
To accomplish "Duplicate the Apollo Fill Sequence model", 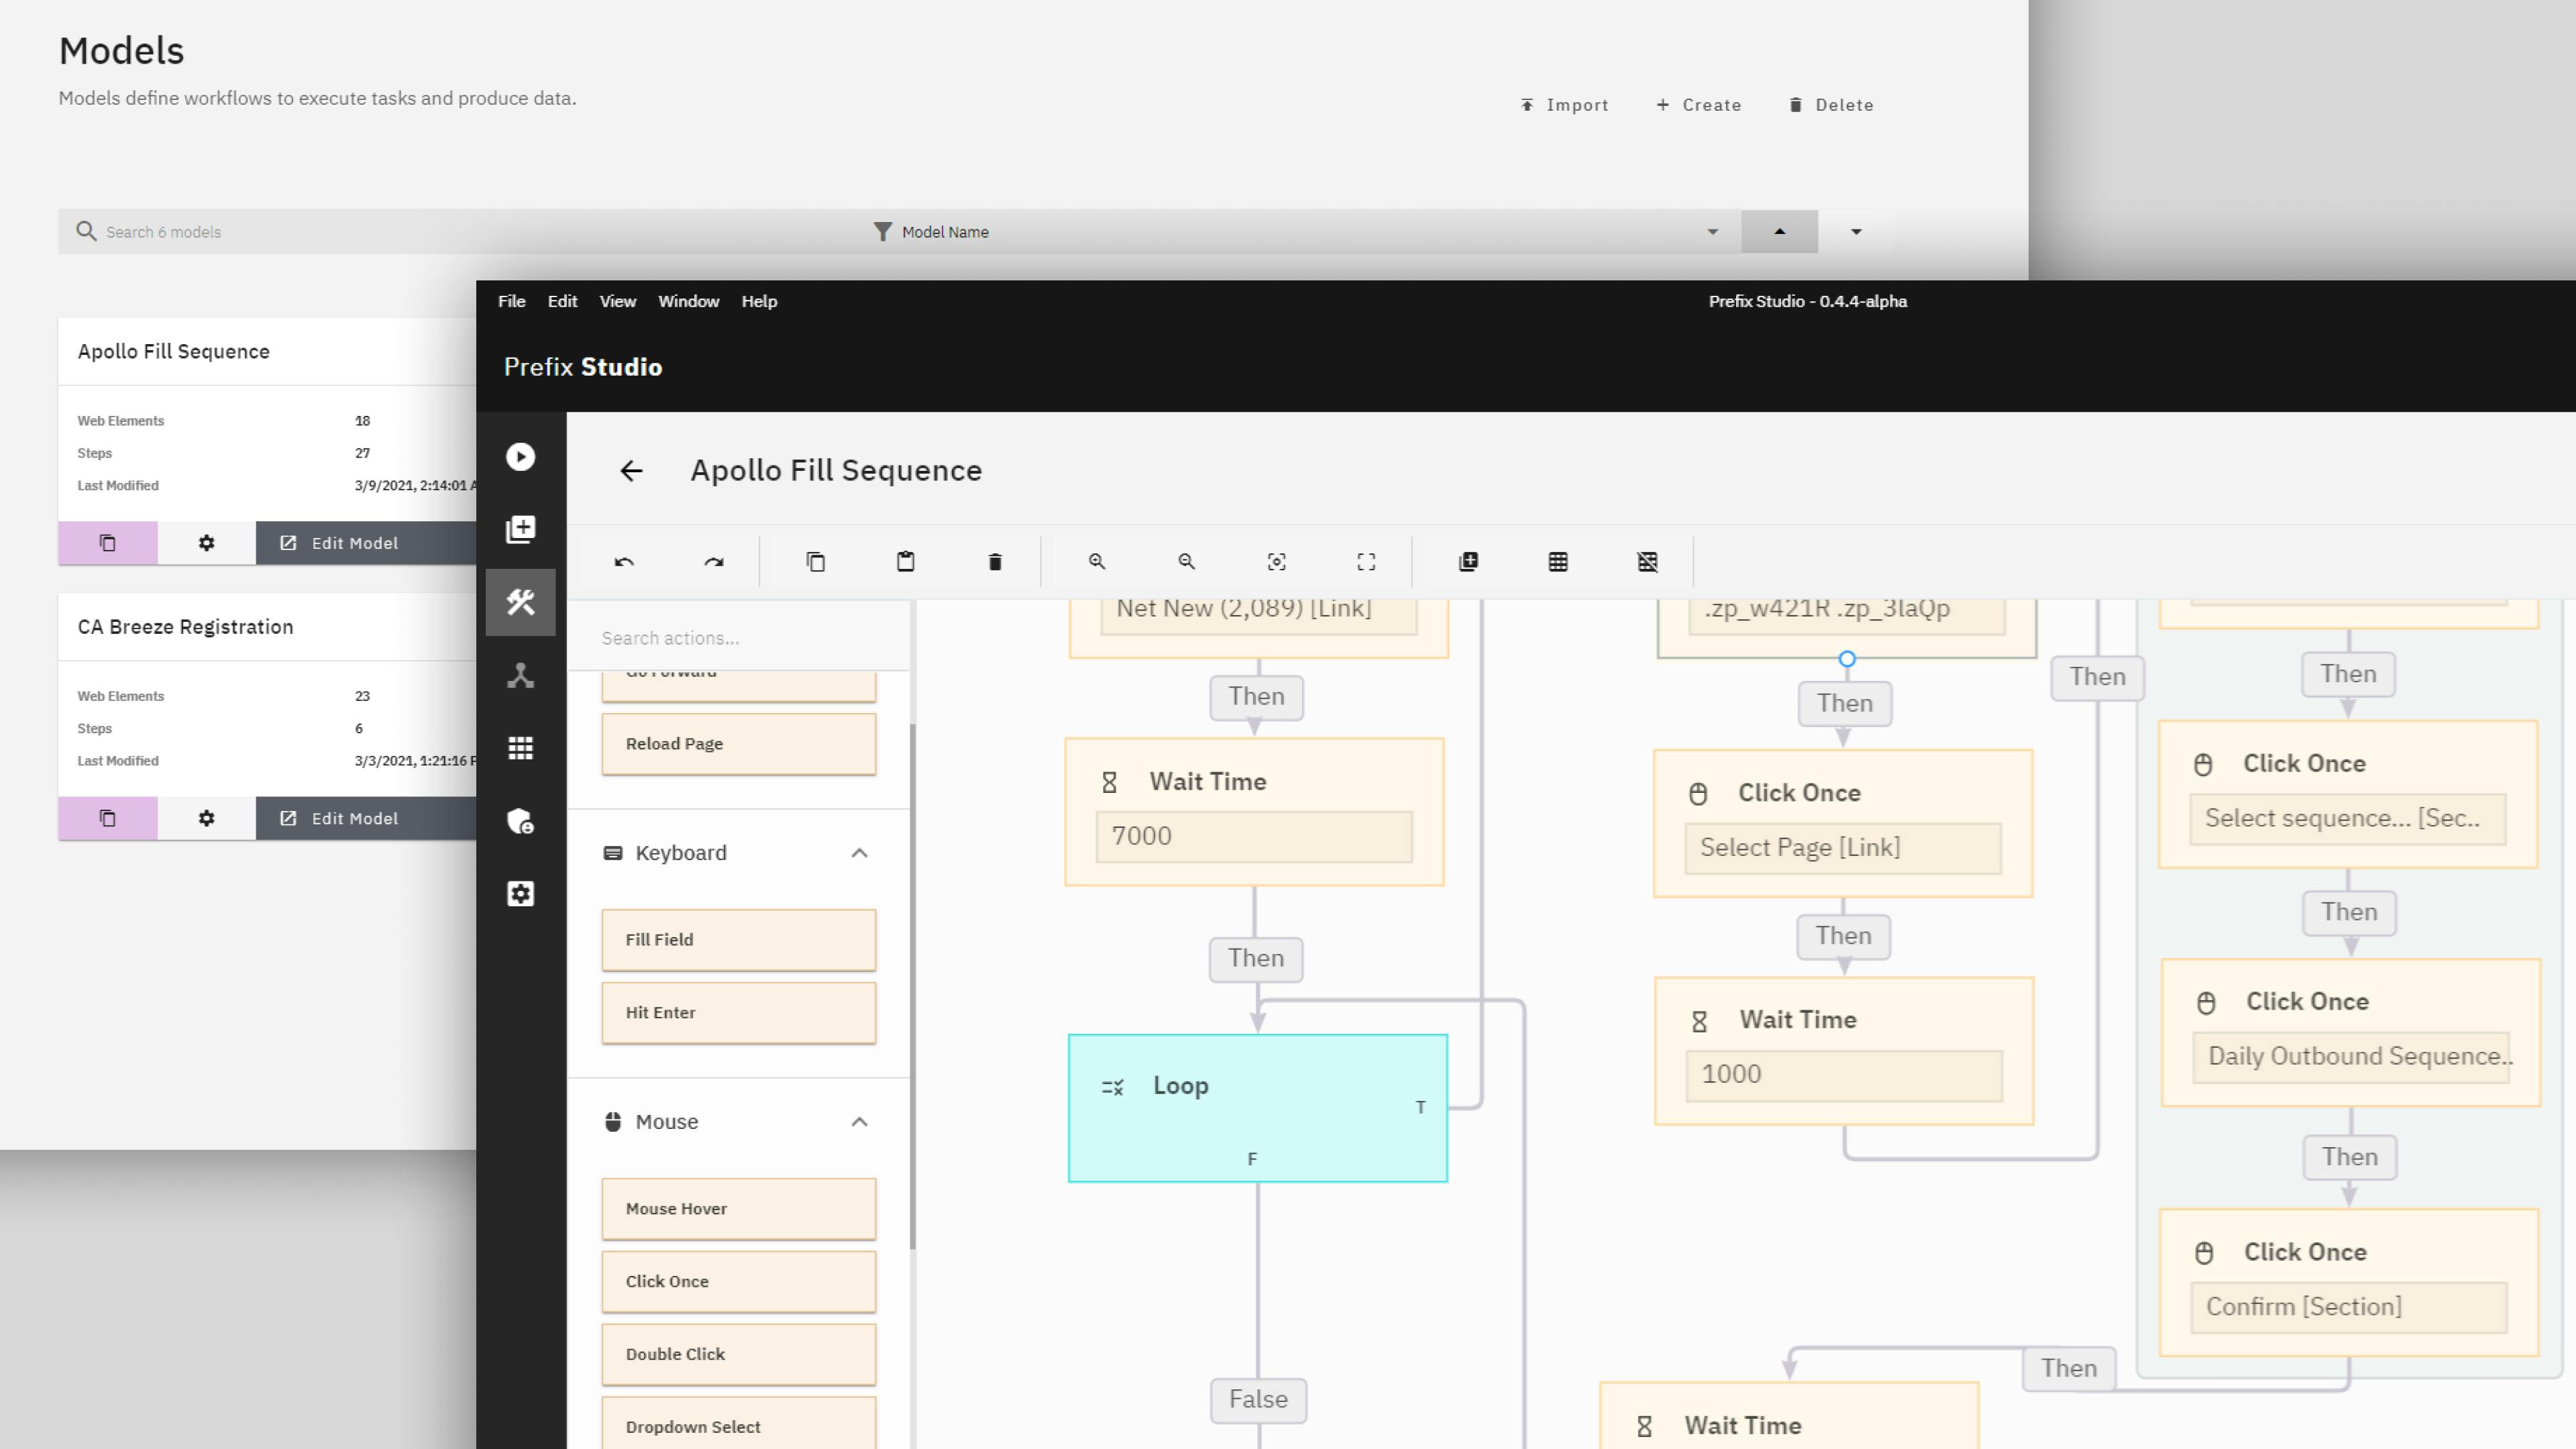I will point(108,543).
